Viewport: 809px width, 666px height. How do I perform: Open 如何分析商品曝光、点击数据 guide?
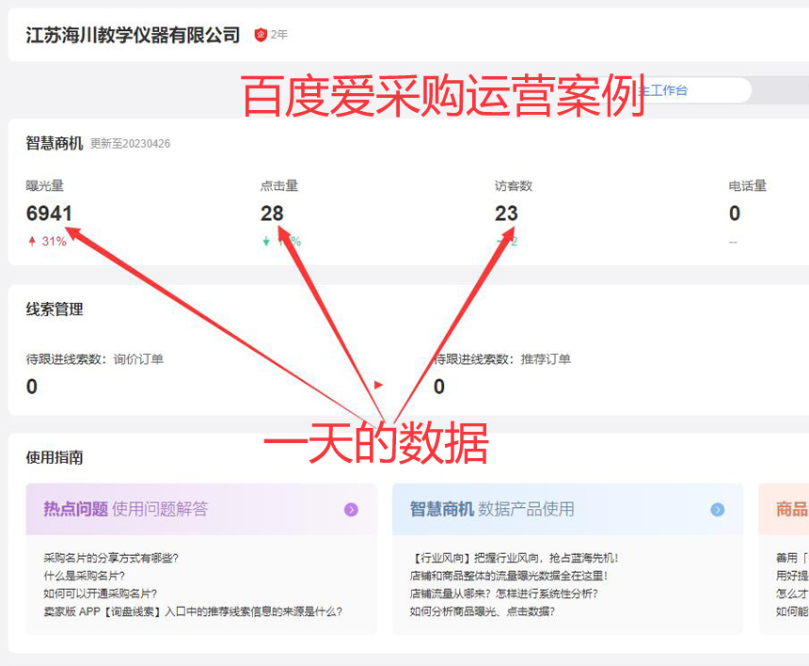tap(482, 611)
